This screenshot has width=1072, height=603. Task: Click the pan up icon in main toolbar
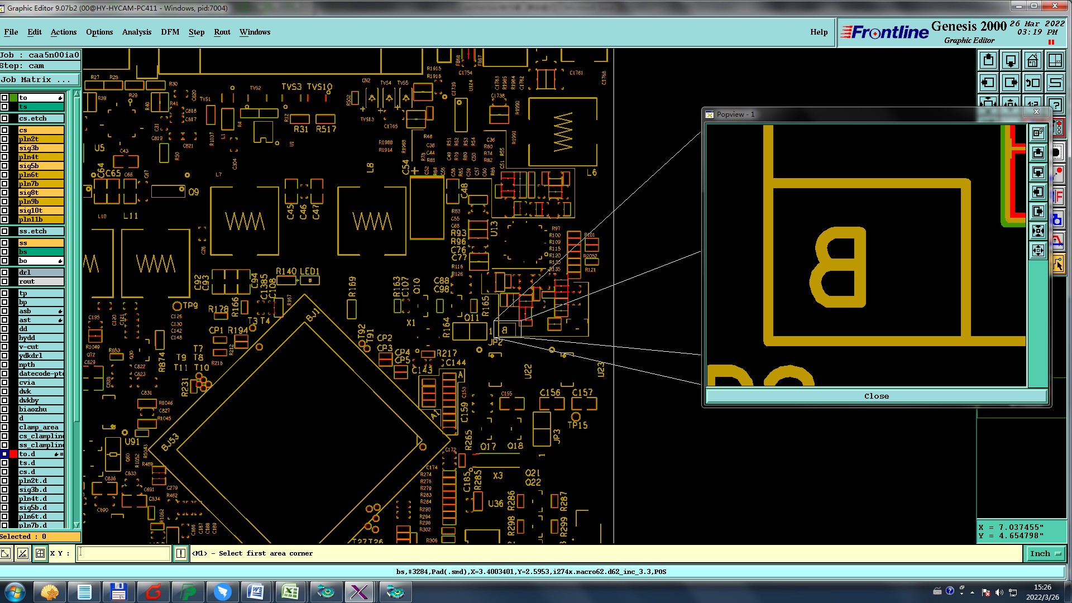(988, 60)
